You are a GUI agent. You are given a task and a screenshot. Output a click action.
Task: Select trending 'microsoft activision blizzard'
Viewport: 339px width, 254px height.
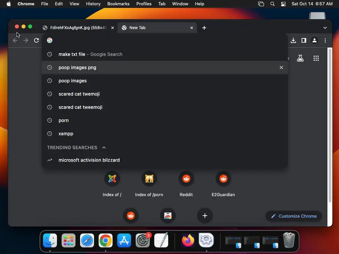pyautogui.click(x=165, y=160)
